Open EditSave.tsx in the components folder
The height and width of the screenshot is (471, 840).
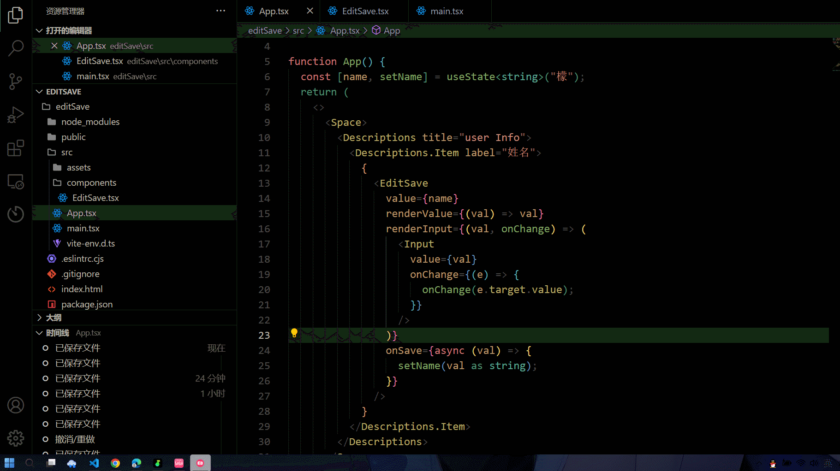(x=134, y=198)
